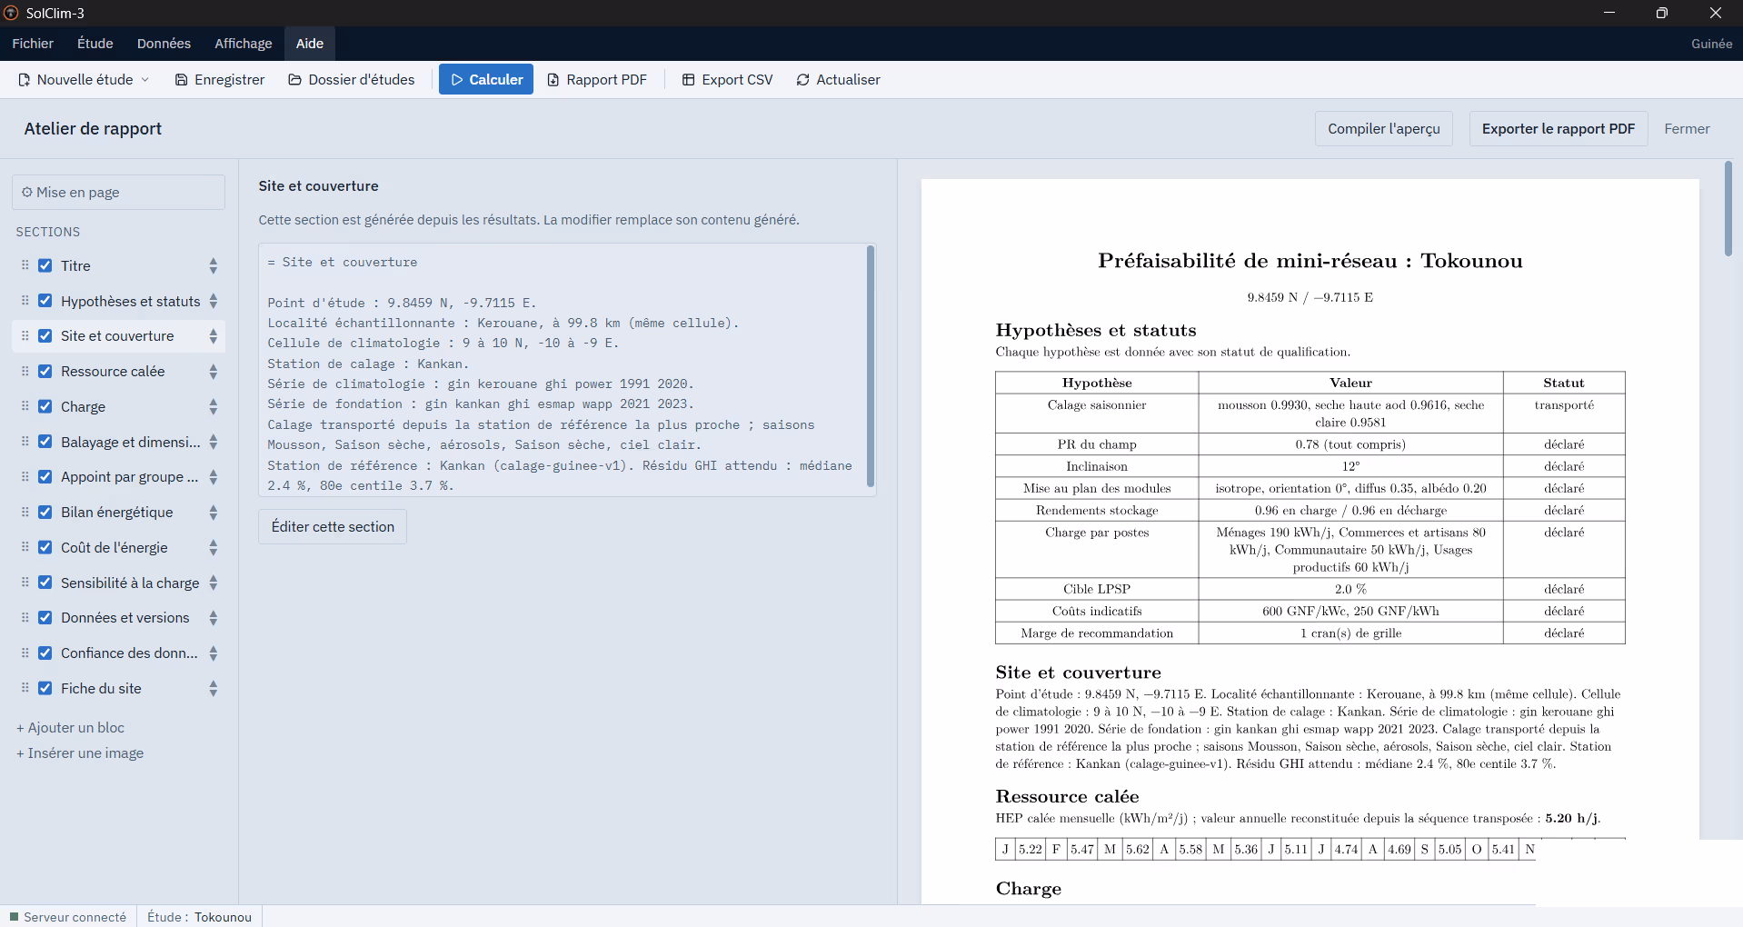Click the Mise en page gear icon

[27, 193]
